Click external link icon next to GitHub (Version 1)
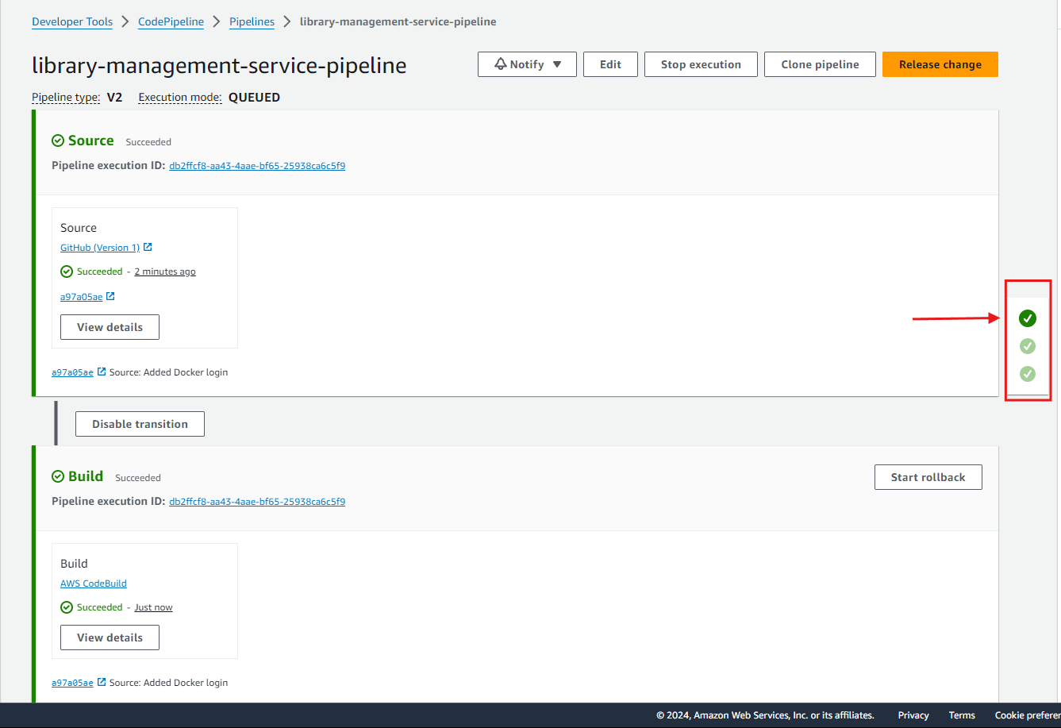This screenshot has height=728, width=1061. click(148, 247)
